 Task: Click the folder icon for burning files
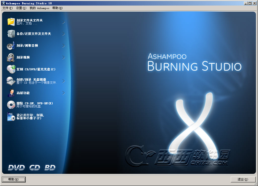point(11,22)
